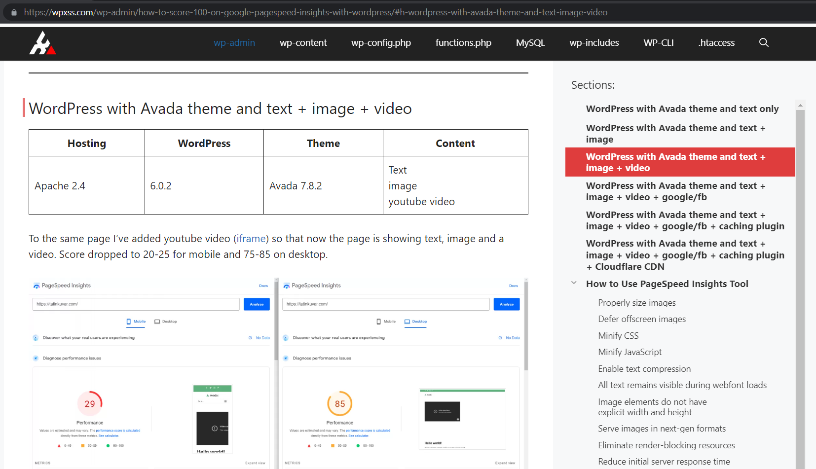The width and height of the screenshot is (816, 469).
Task: Open wp-includes menu item
Action: tap(594, 42)
